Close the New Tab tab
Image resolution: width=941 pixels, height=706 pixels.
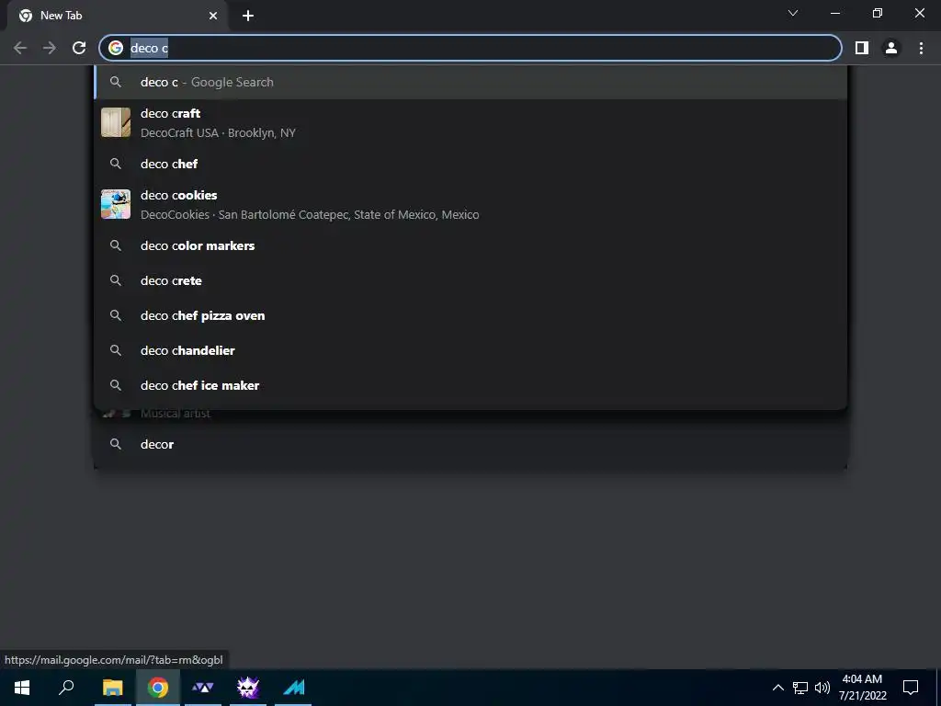click(213, 16)
